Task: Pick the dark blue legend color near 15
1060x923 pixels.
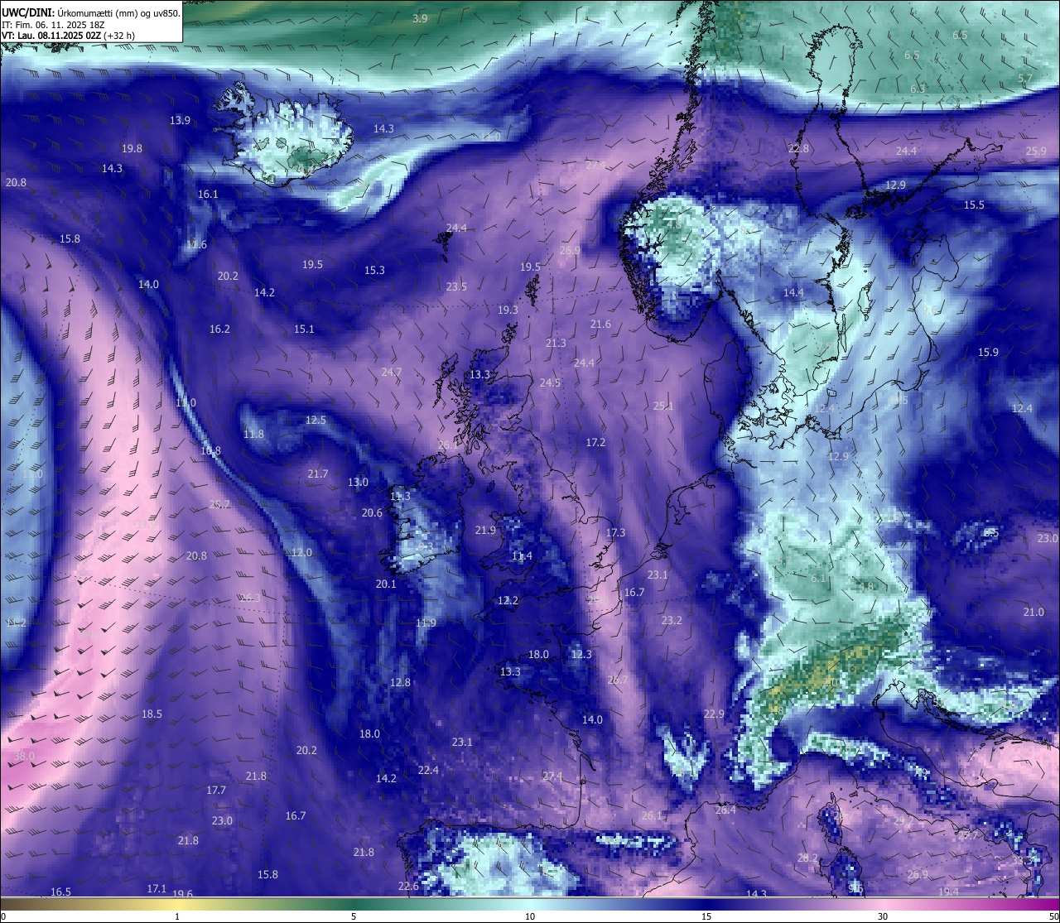Action: pos(706,904)
